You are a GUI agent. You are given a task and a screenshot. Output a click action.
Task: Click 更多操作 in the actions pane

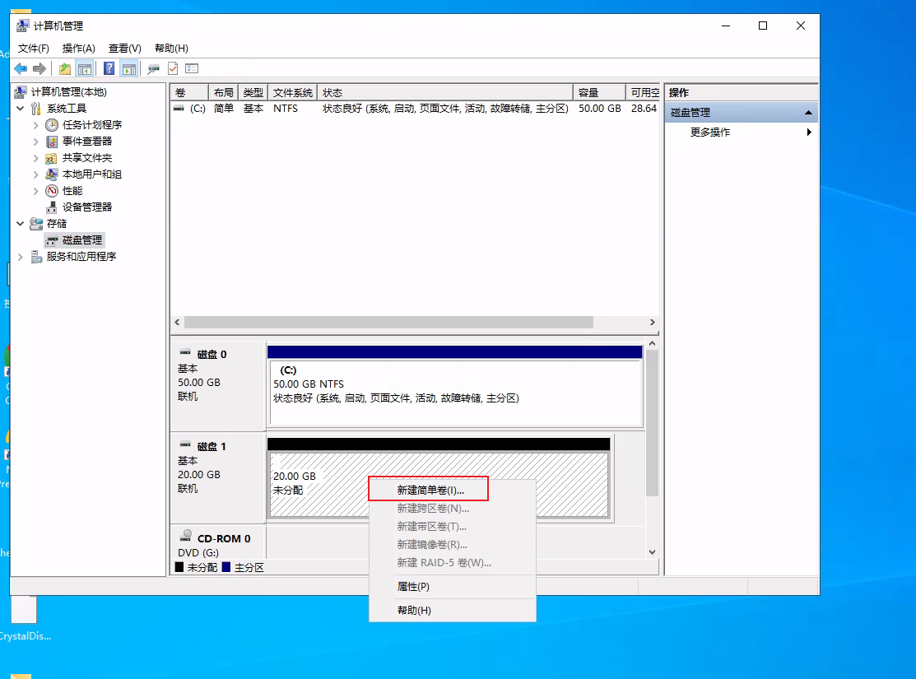pos(709,132)
